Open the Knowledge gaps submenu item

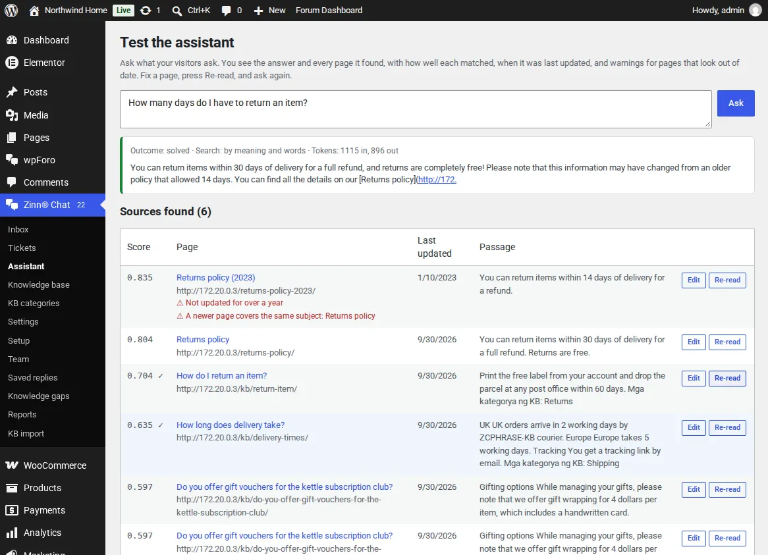39,396
